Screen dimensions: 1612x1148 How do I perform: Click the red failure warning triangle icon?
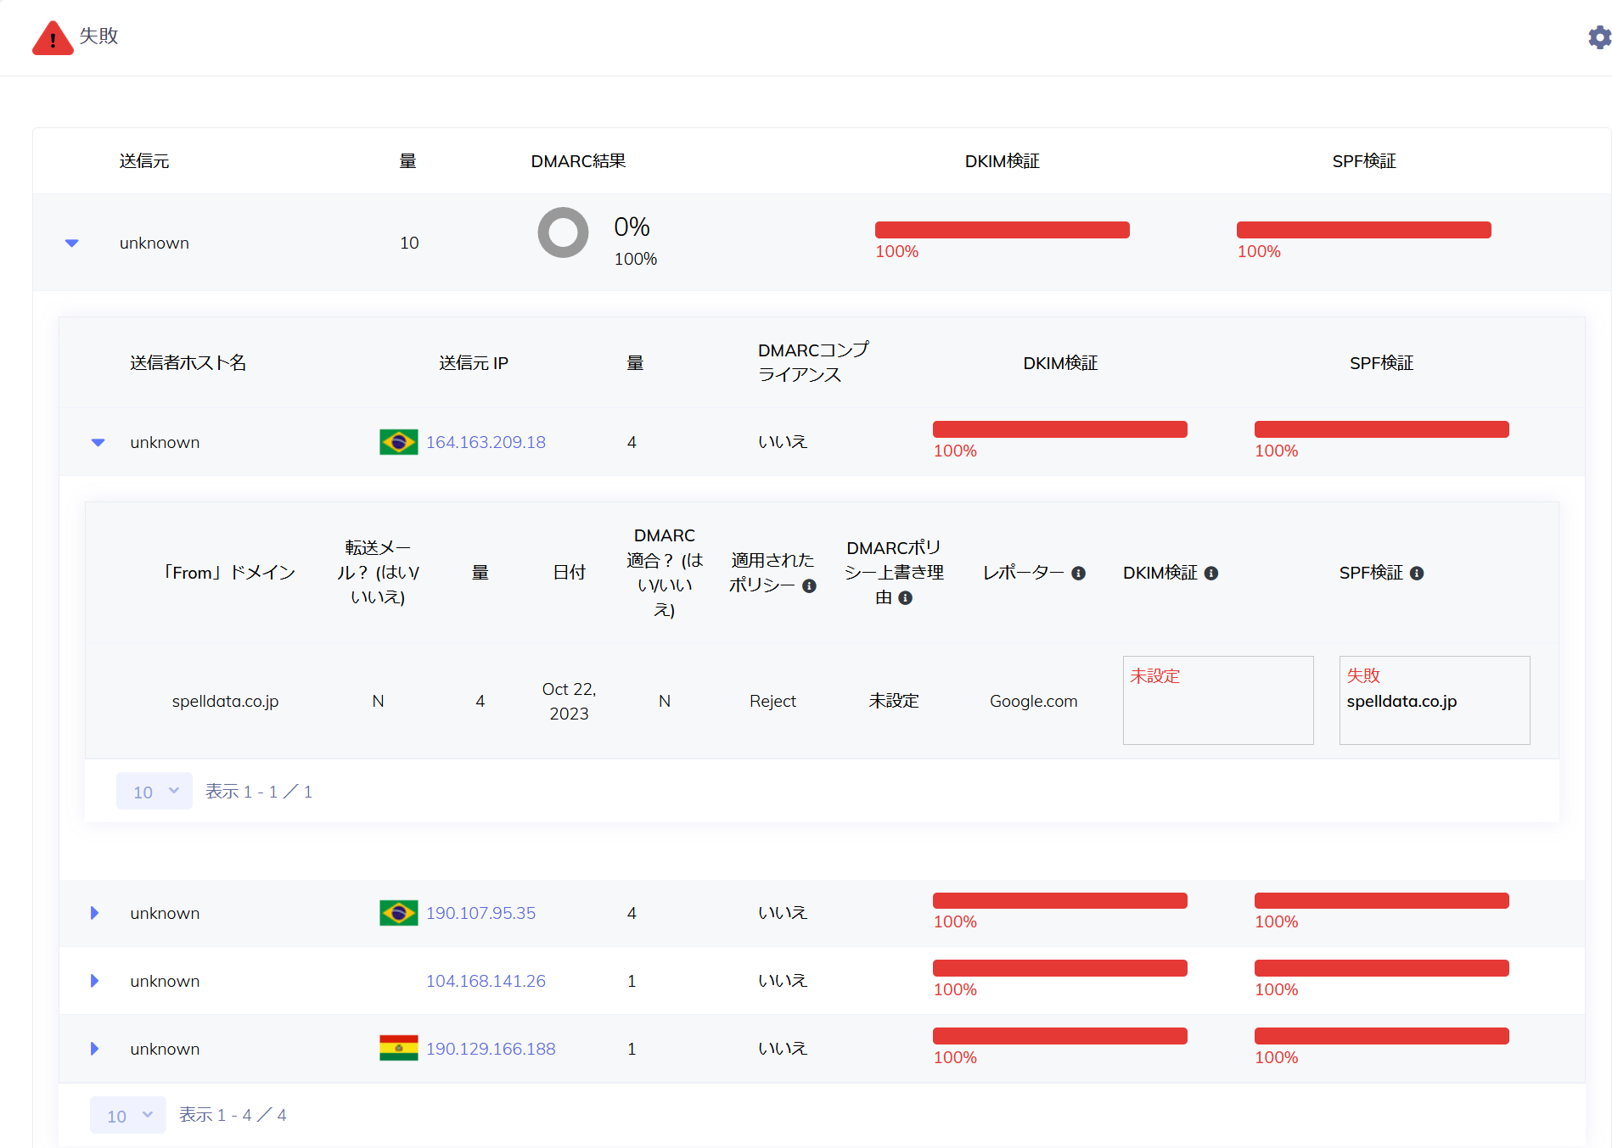pos(53,37)
